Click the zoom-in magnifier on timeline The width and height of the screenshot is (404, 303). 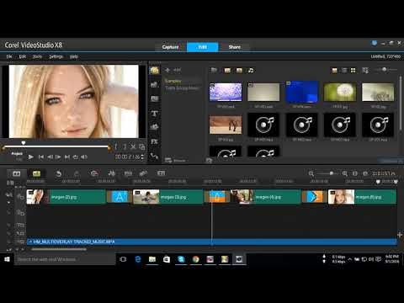pos(345,173)
